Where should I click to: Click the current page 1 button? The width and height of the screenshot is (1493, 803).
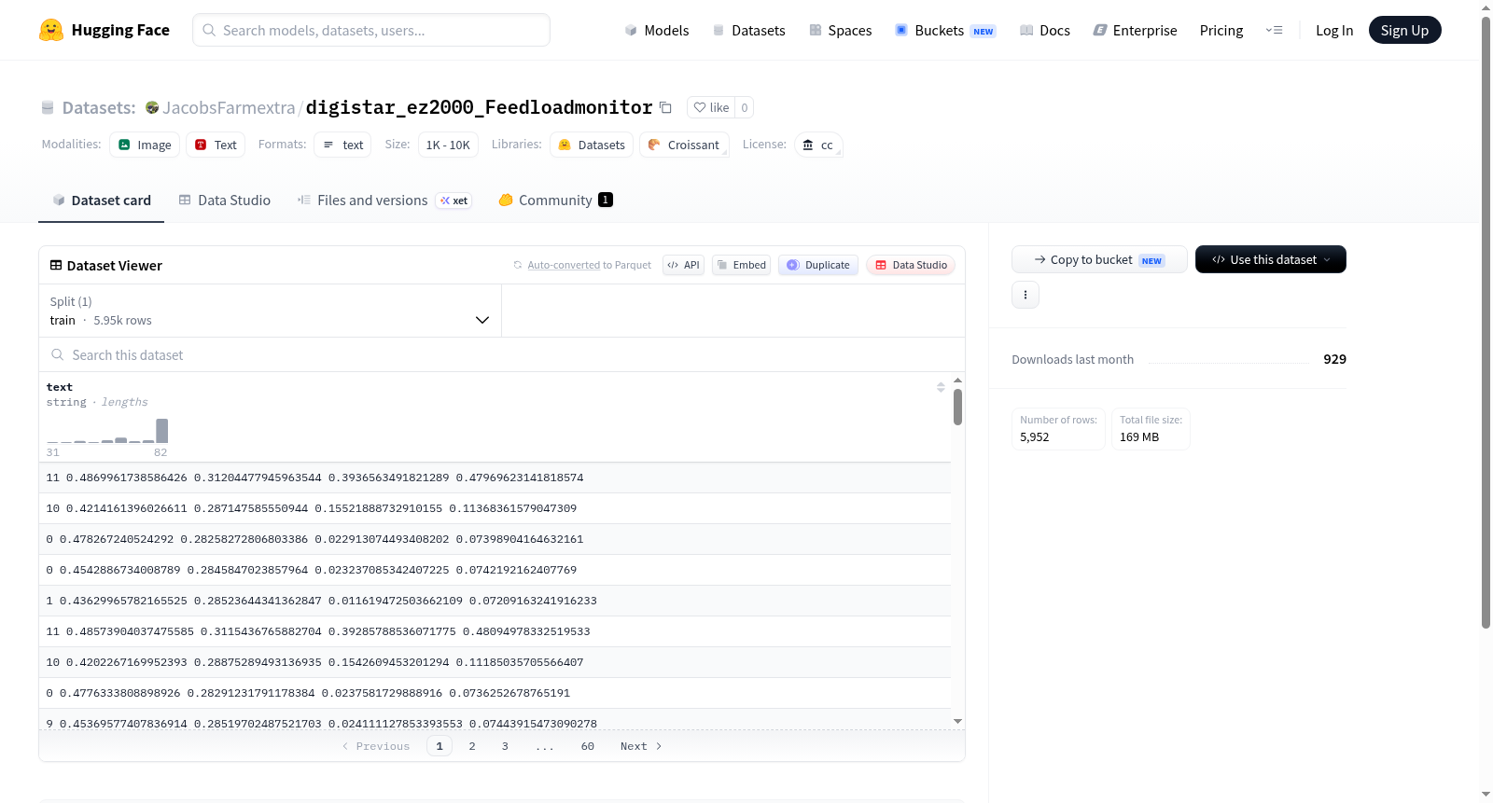[440, 746]
